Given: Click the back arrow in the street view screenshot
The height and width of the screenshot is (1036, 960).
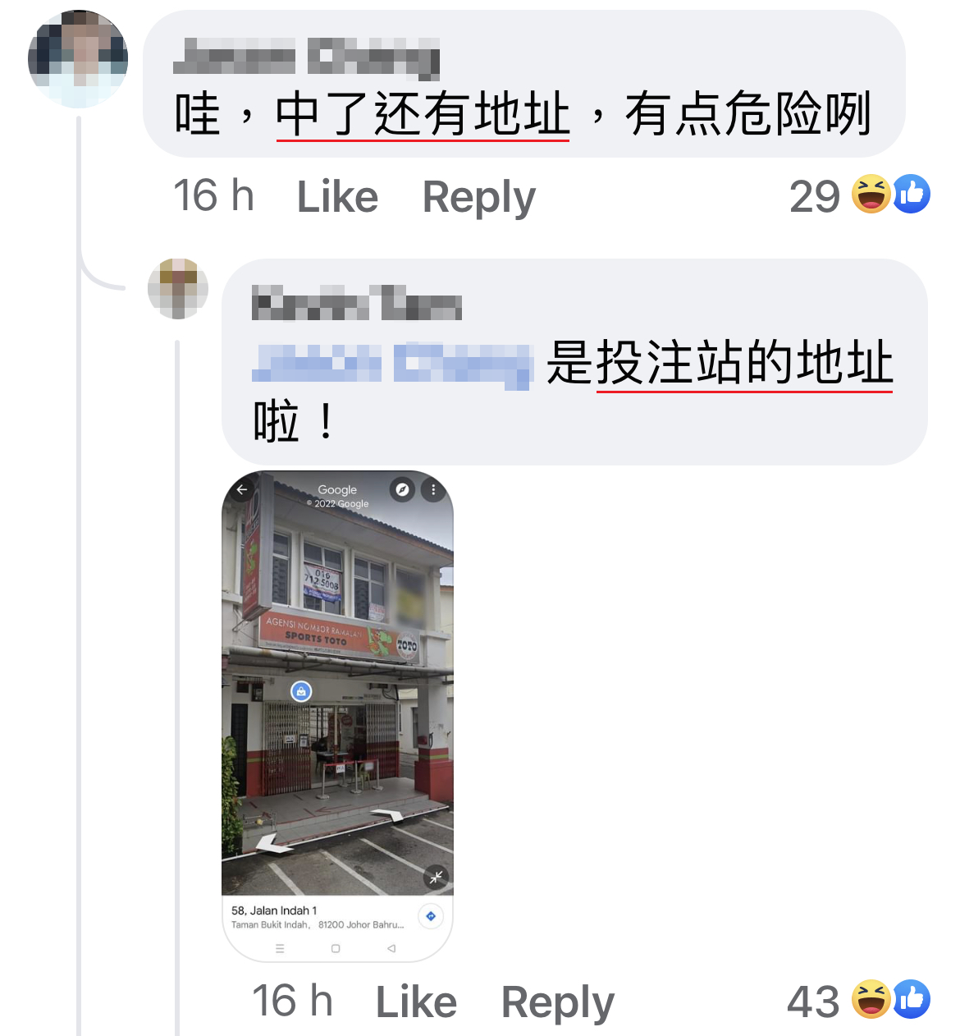Looking at the screenshot, I should (242, 489).
